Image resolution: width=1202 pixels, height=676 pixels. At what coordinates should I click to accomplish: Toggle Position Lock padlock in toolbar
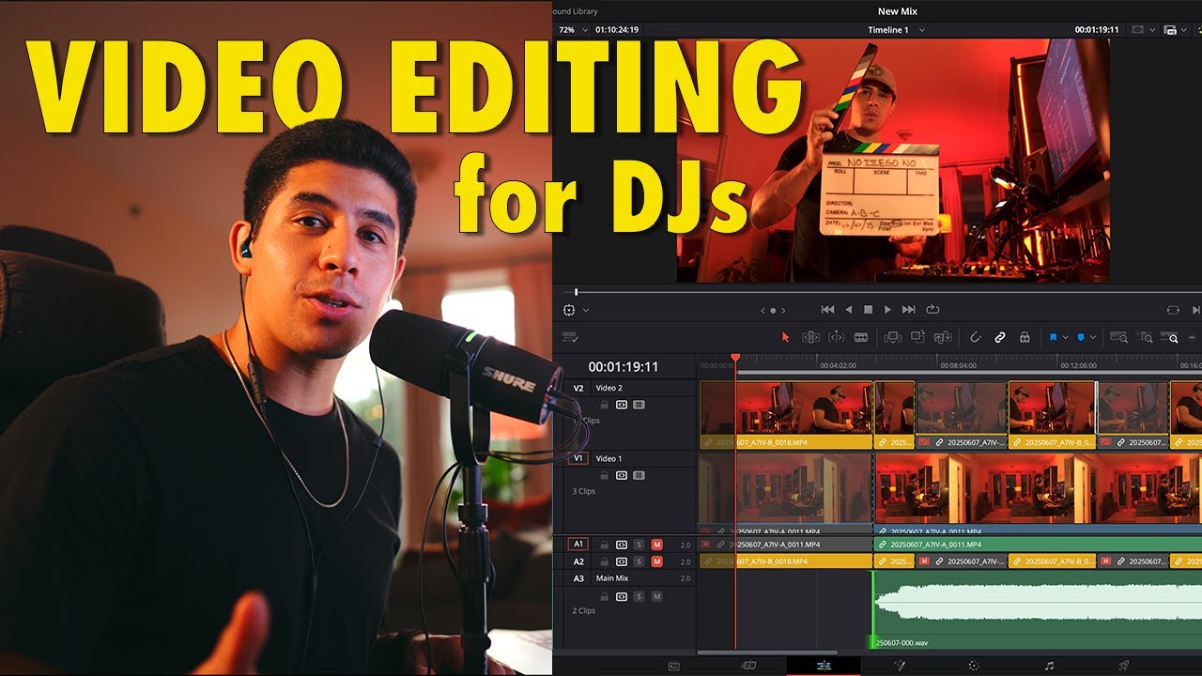tap(1025, 337)
